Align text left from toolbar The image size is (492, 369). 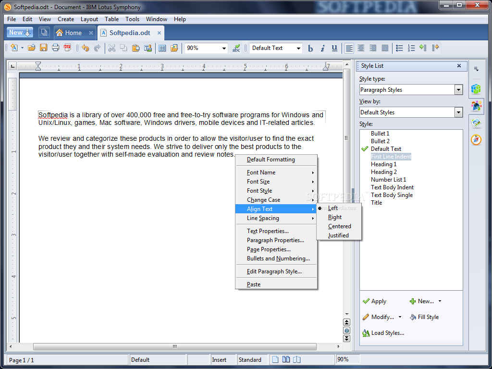[x=349, y=48]
